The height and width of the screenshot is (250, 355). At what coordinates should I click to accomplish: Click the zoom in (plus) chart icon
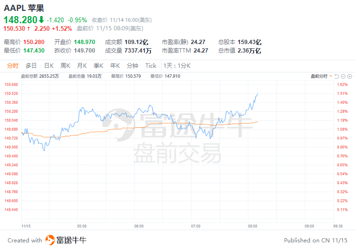[350, 76]
